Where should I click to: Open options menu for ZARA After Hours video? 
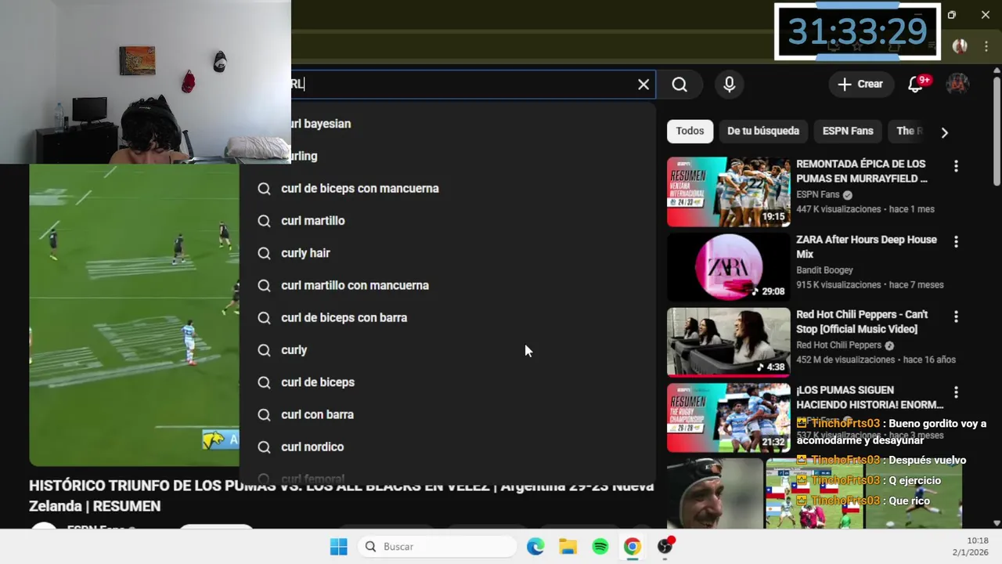956,242
